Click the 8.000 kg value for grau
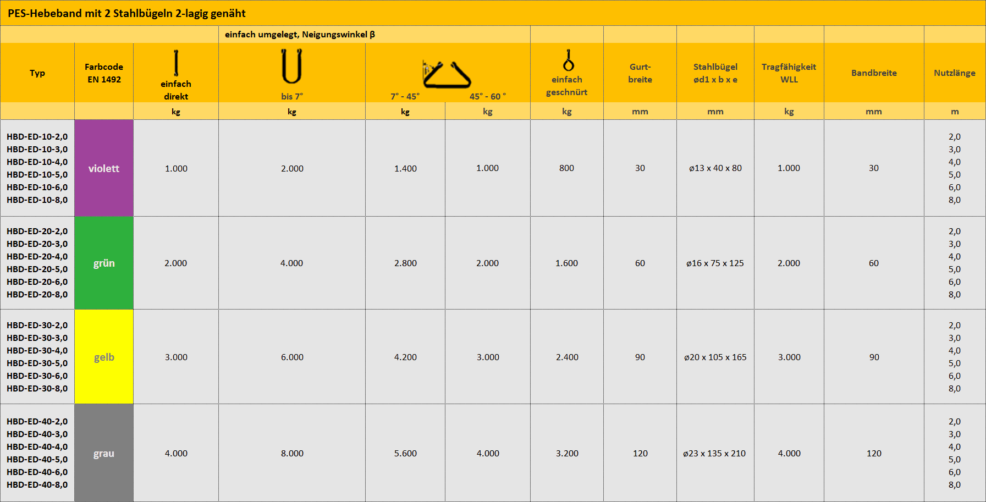Screen dimensions: 986x502 [x=292, y=453]
